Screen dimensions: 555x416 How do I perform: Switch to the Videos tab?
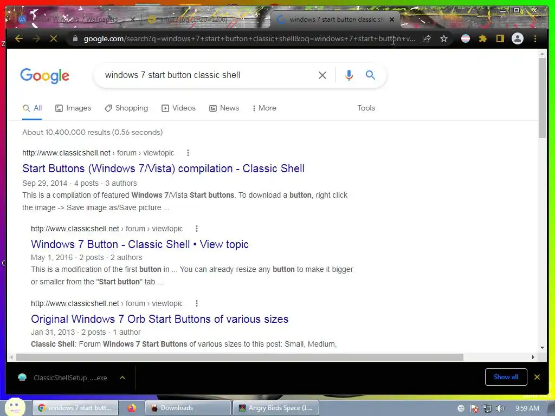click(x=178, y=108)
